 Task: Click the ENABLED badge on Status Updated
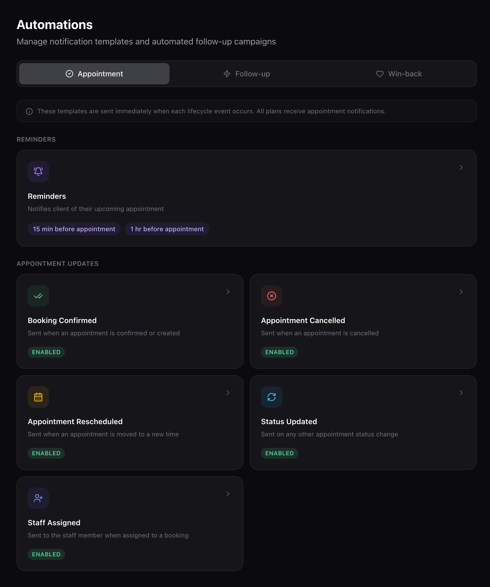pyautogui.click(x=279, y=453)
